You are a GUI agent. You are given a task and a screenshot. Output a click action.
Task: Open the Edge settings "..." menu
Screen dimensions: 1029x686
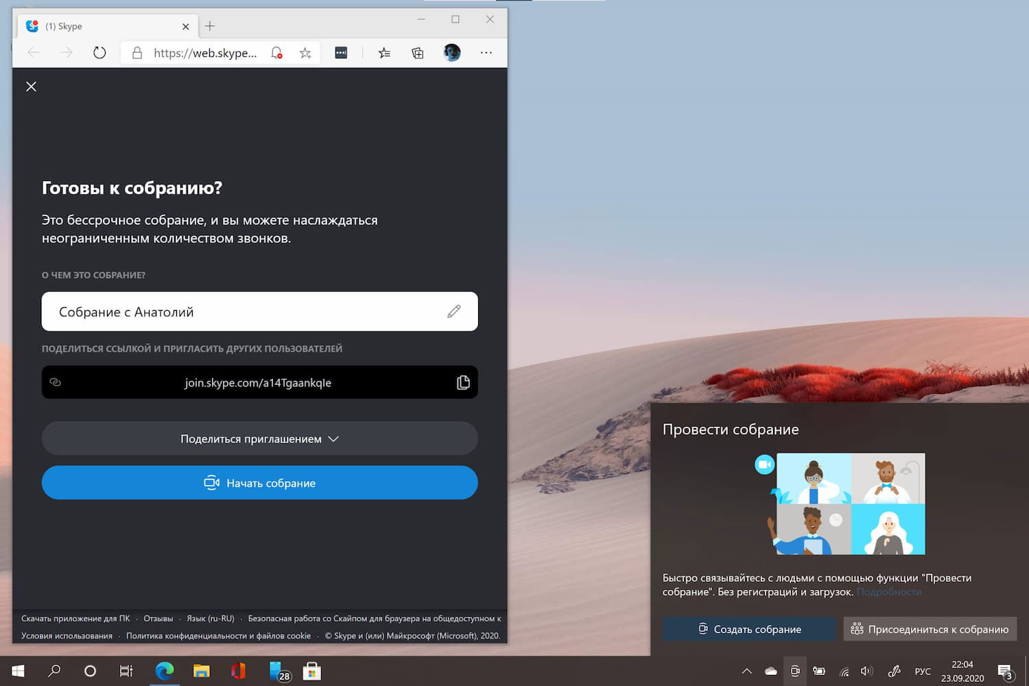(x=486, y=53)
